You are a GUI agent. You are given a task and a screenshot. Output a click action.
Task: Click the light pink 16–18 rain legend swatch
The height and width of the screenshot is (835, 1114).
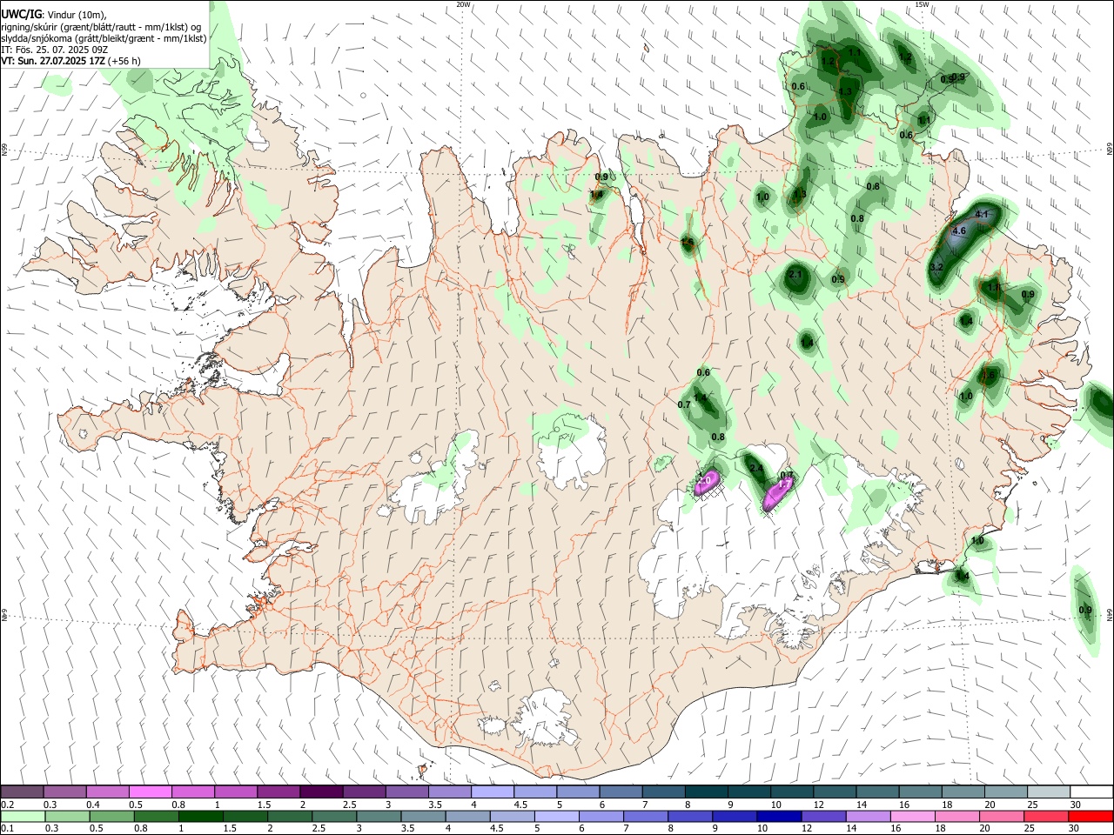[x=912, y=816]
